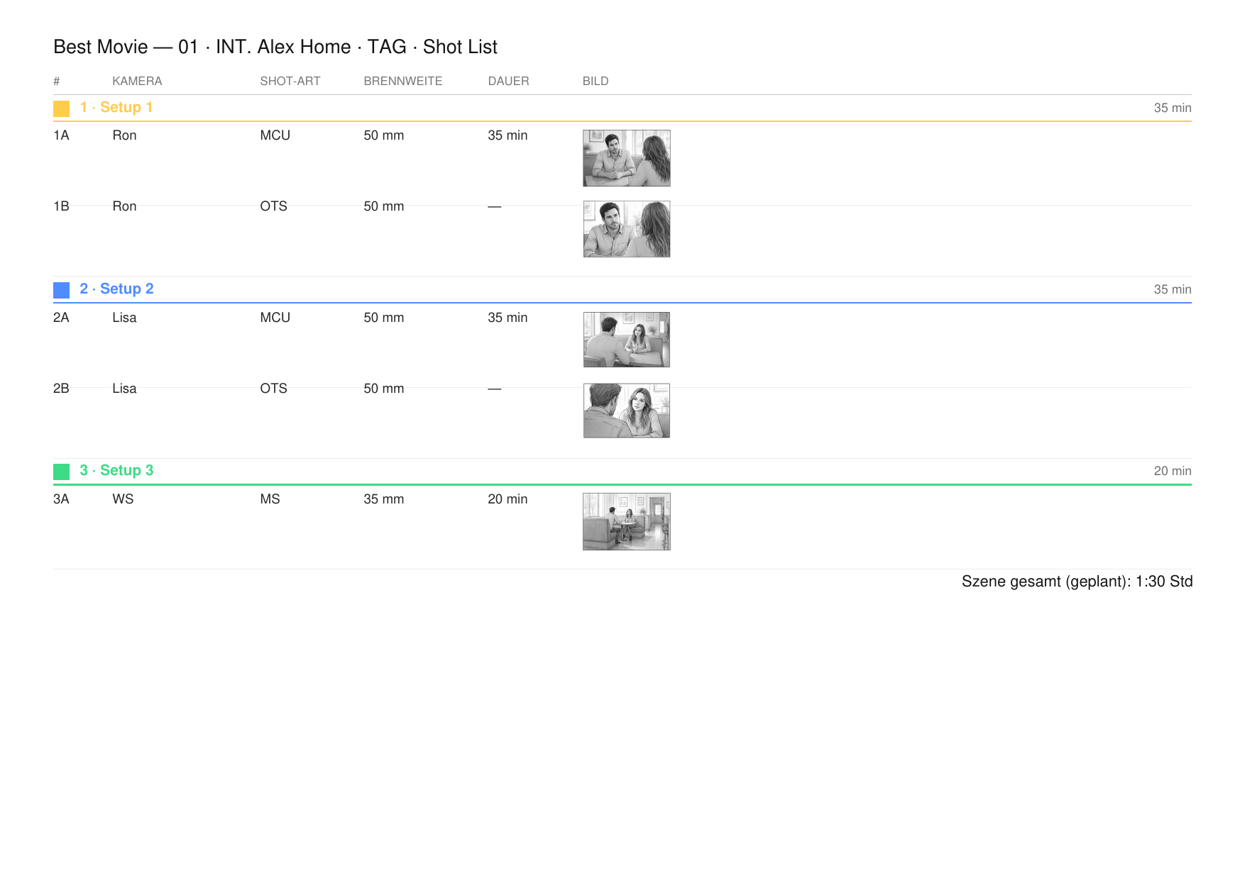Click the KAMERA column header
This screenshot has height=880, width=1245.
137,81
